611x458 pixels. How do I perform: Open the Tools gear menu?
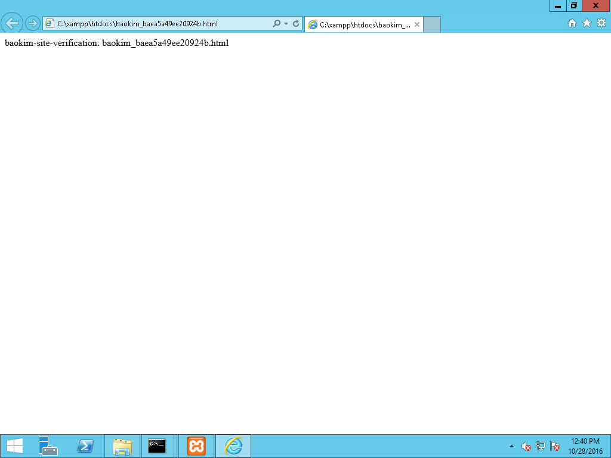[x=601, y=23]
